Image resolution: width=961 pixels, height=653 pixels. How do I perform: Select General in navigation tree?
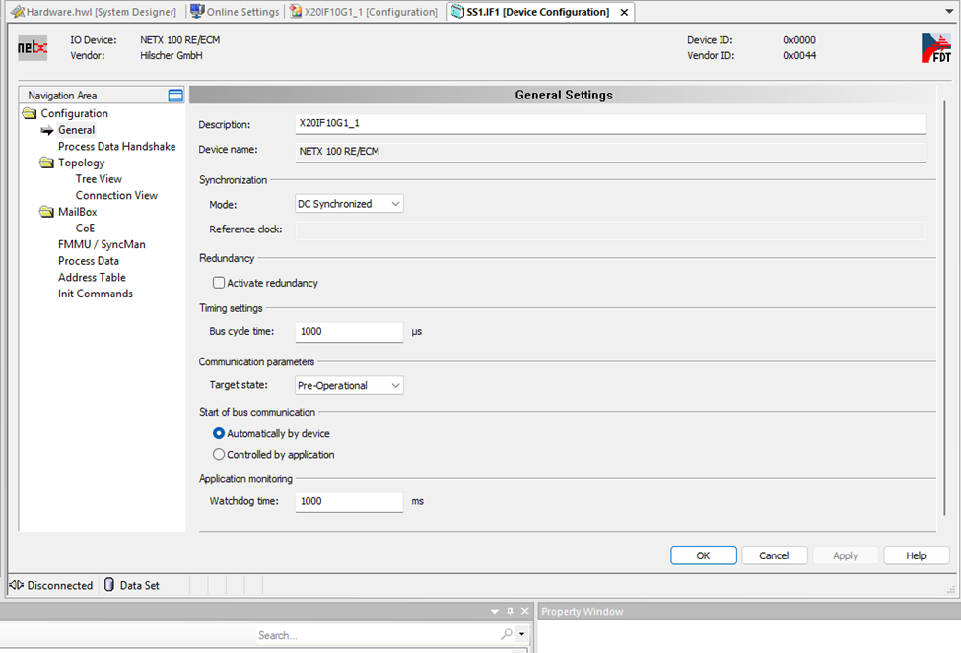click(76, 130)
